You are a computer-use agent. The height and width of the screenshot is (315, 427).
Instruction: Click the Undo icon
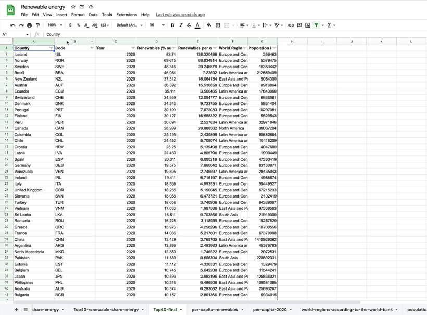(13, 25)
